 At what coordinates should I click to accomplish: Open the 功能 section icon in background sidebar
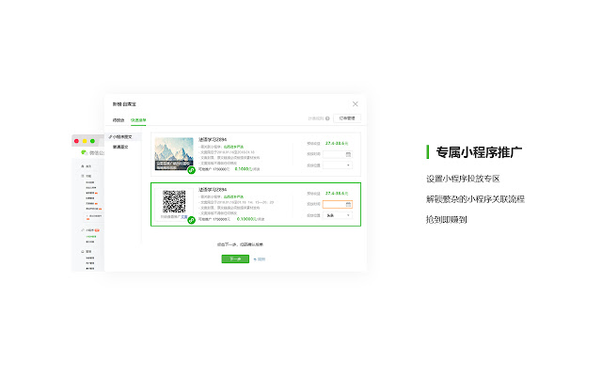pos(83,176)
